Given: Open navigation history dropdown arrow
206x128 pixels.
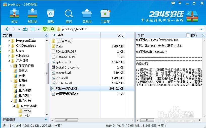Looking at the screenshot, I should (x=19, y=29).
